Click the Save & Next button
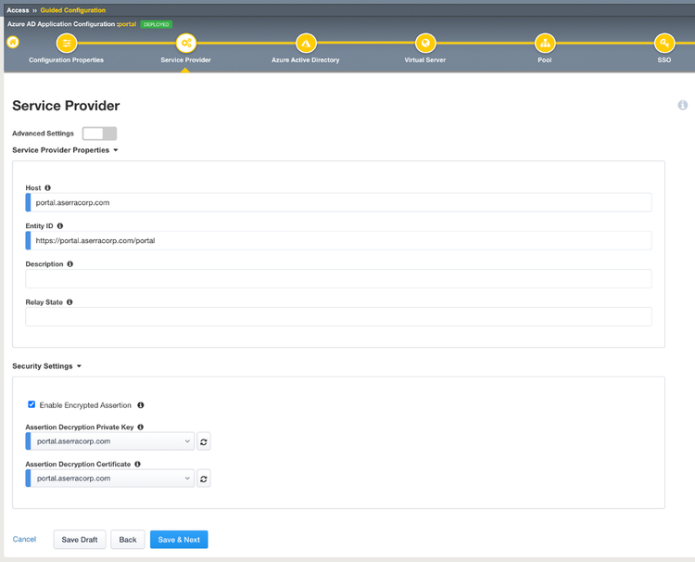This screenshot has width=695, height=562. [179, 540]
